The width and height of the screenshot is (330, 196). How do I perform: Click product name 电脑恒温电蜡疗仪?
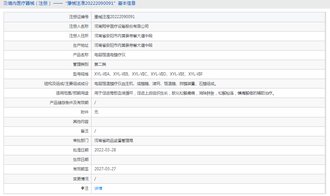click(x=110, y=55)
